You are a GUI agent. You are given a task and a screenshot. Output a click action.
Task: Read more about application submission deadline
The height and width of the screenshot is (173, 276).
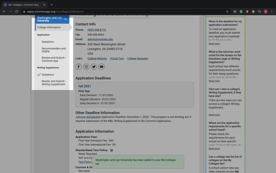click(214, 44)
